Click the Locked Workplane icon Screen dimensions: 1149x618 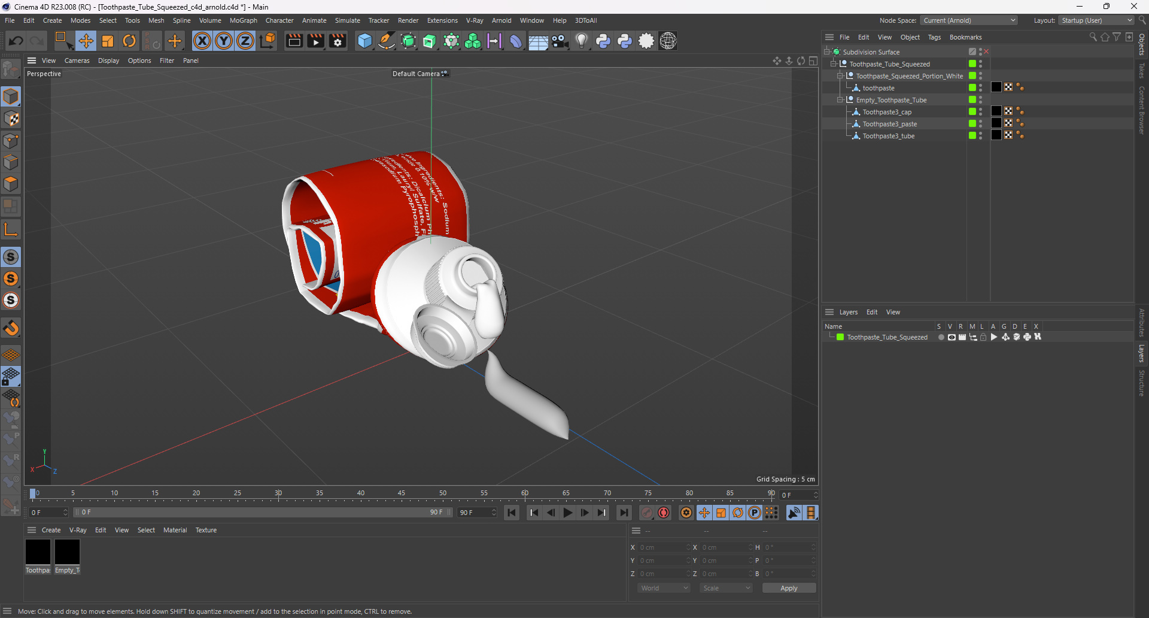click(x=11, y=376)
